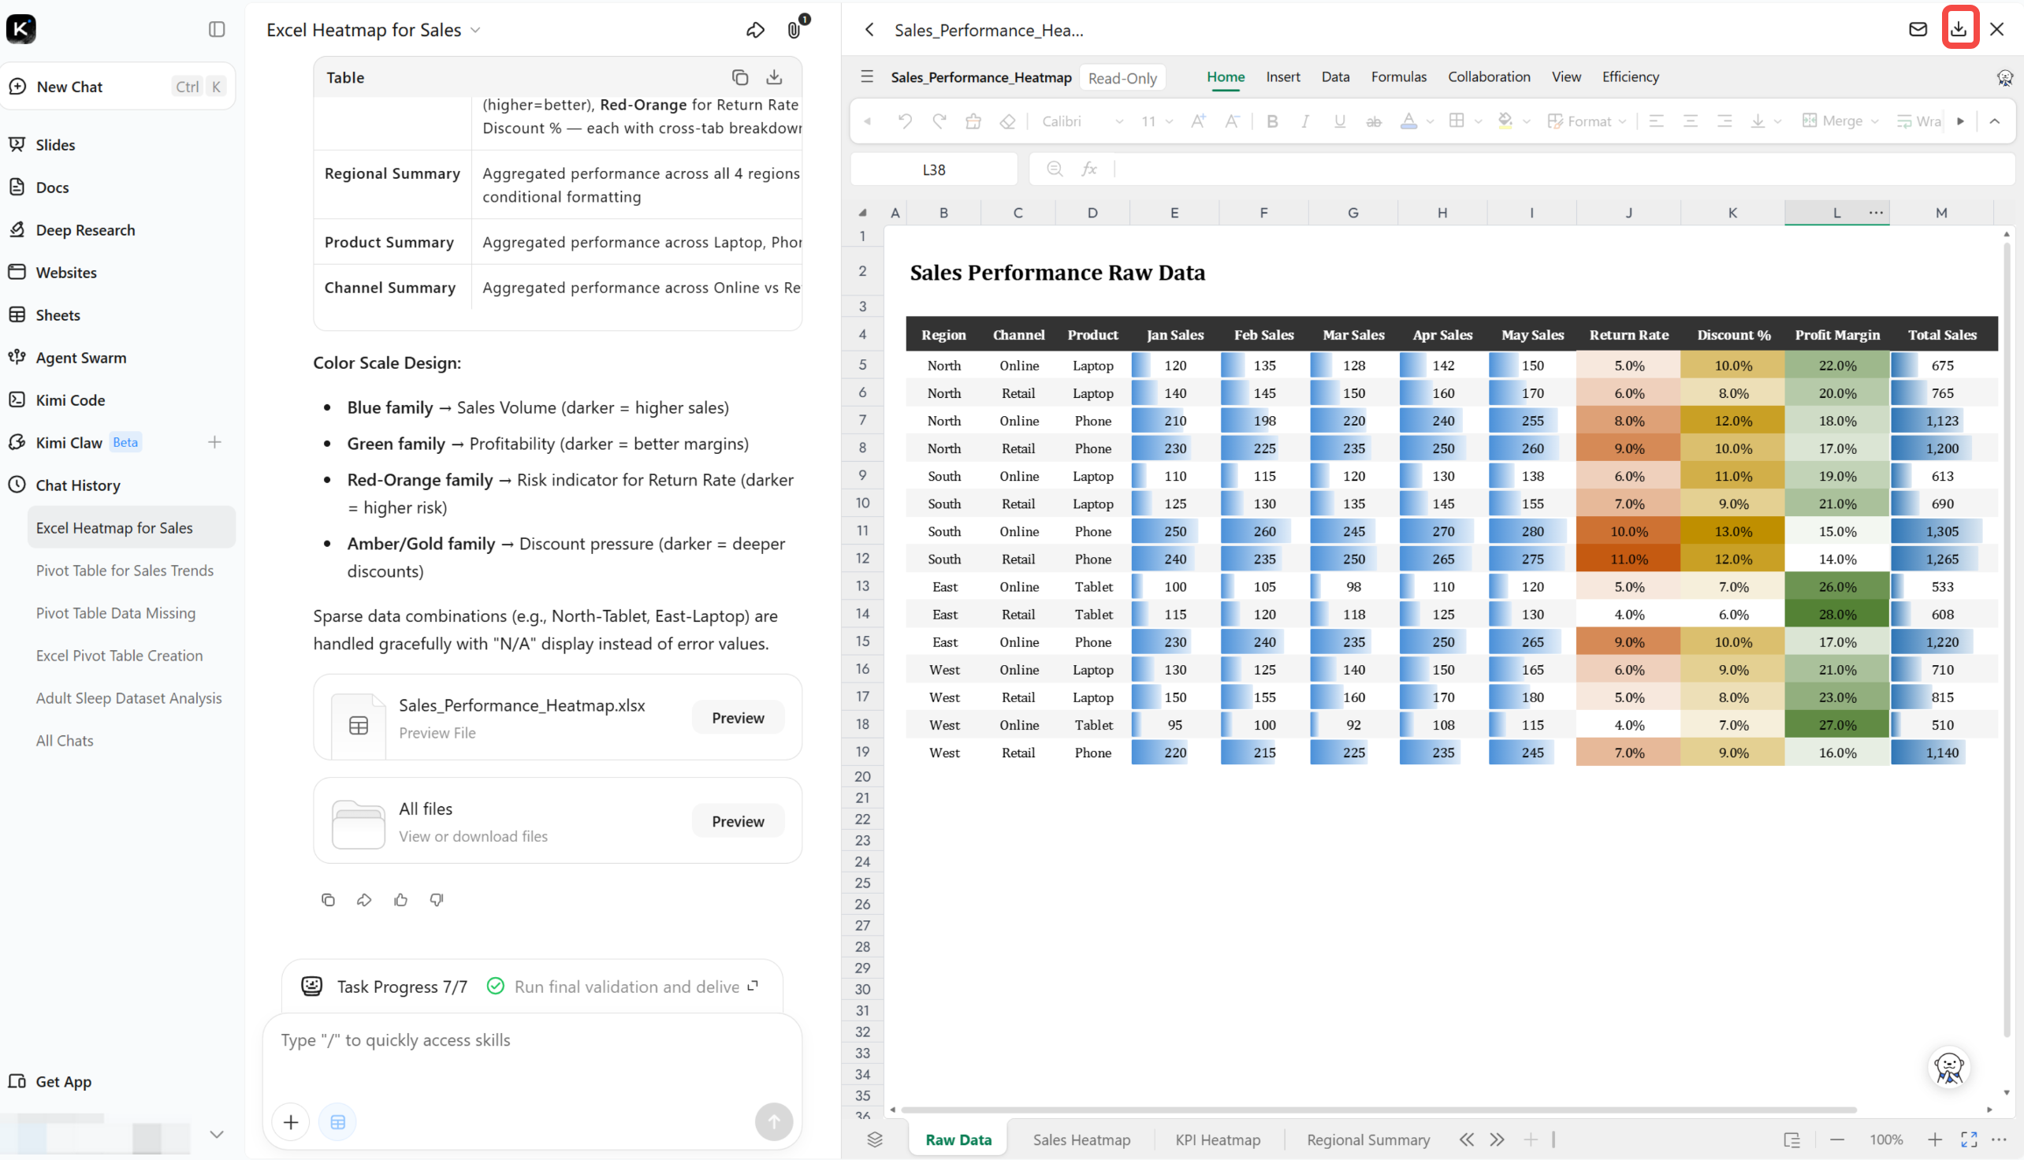Open Agent Swarm in sidebar
The width and height of the screenshot is (2024, 1160).
click(x=80, y=357)
